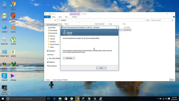This screenshot has height=101, width=179.
Task: Sort files by Date modified column
Action: [100, 24]
